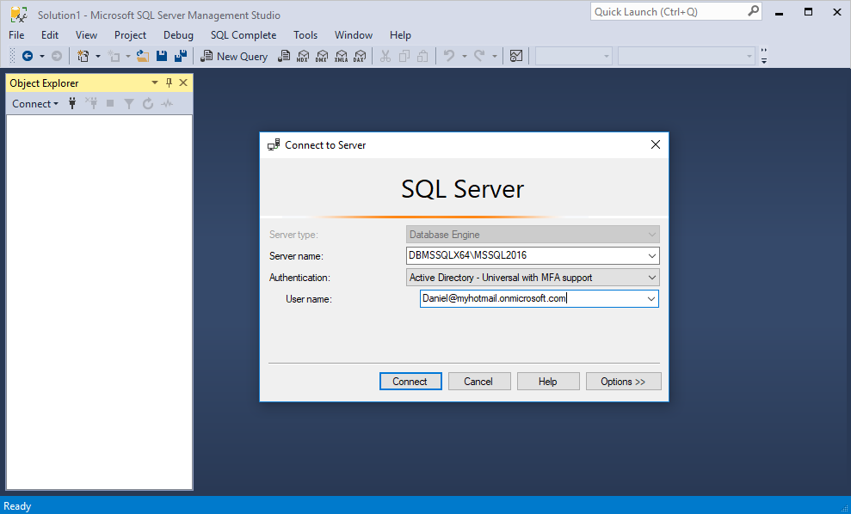Navigate backward with the blue back arrow
851x514 pixels.
point(28,56)
